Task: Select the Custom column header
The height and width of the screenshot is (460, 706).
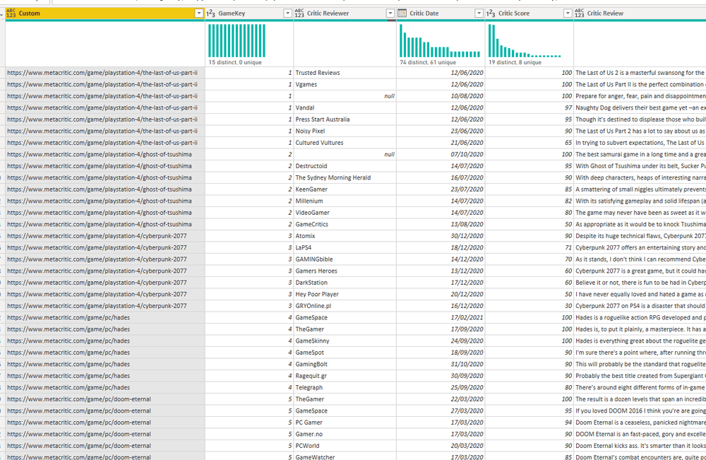Action: [105, 13]
